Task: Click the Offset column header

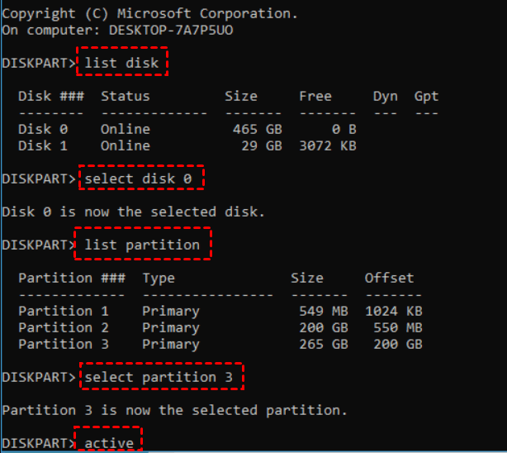Action: click(389, 278)
